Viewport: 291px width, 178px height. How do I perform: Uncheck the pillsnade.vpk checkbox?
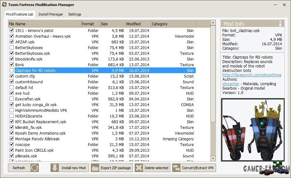pos(11,156)
